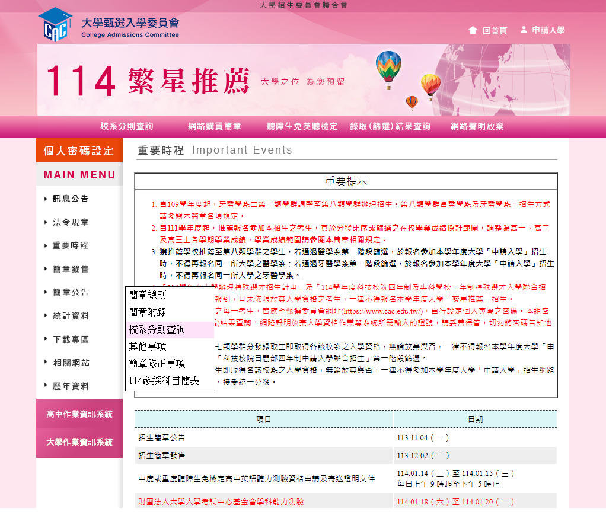This screenshot has height=521, width=606.
Task: Click the 日期 column header
Action: pos(475,420)
